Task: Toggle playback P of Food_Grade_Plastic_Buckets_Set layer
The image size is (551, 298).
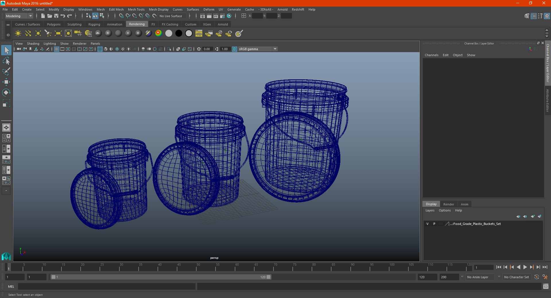Action: (434, 224)
